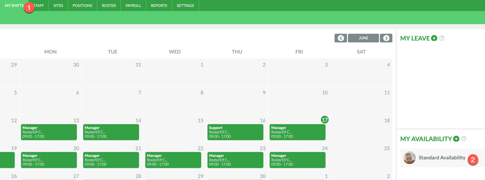Open the Manager shift on Friday 24
Screen dimensions: 485x180
[297, 160]
